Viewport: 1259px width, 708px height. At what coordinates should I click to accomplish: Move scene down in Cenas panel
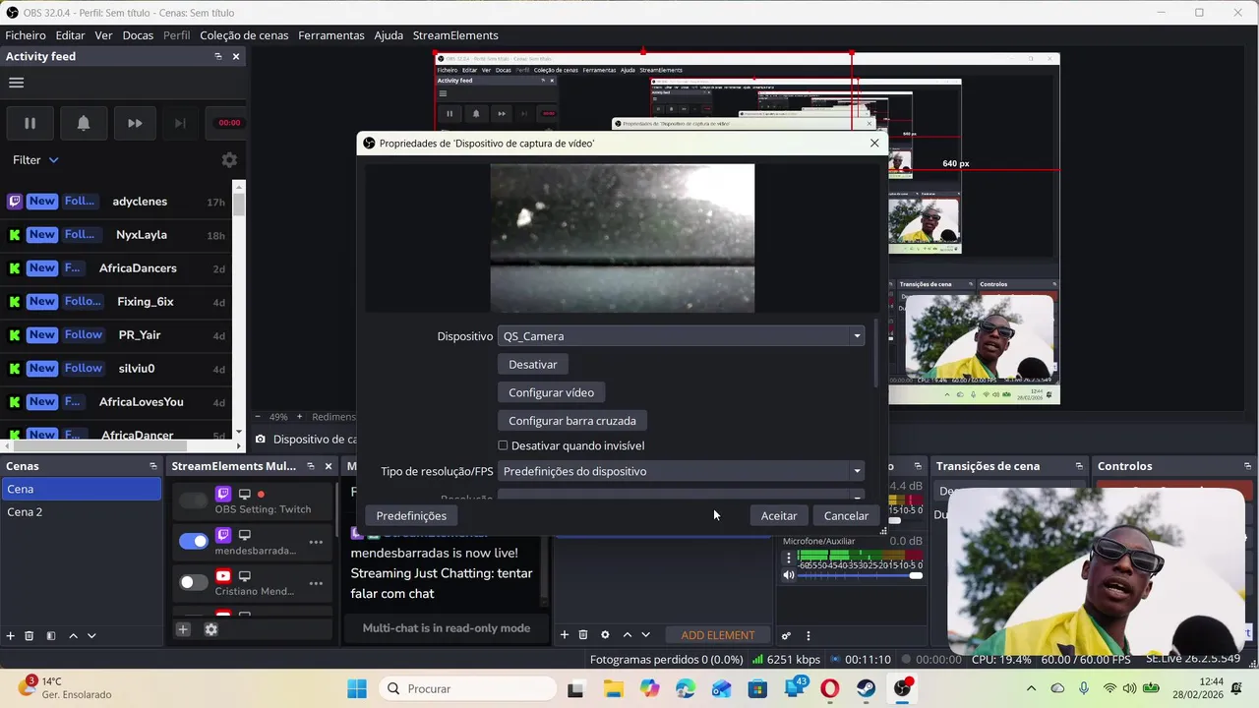(91, 636)
